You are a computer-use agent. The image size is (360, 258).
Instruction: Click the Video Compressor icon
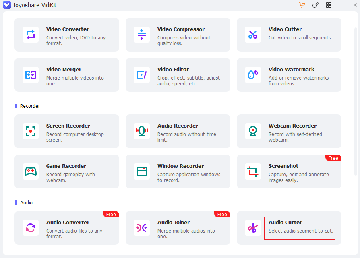(142, 35)
